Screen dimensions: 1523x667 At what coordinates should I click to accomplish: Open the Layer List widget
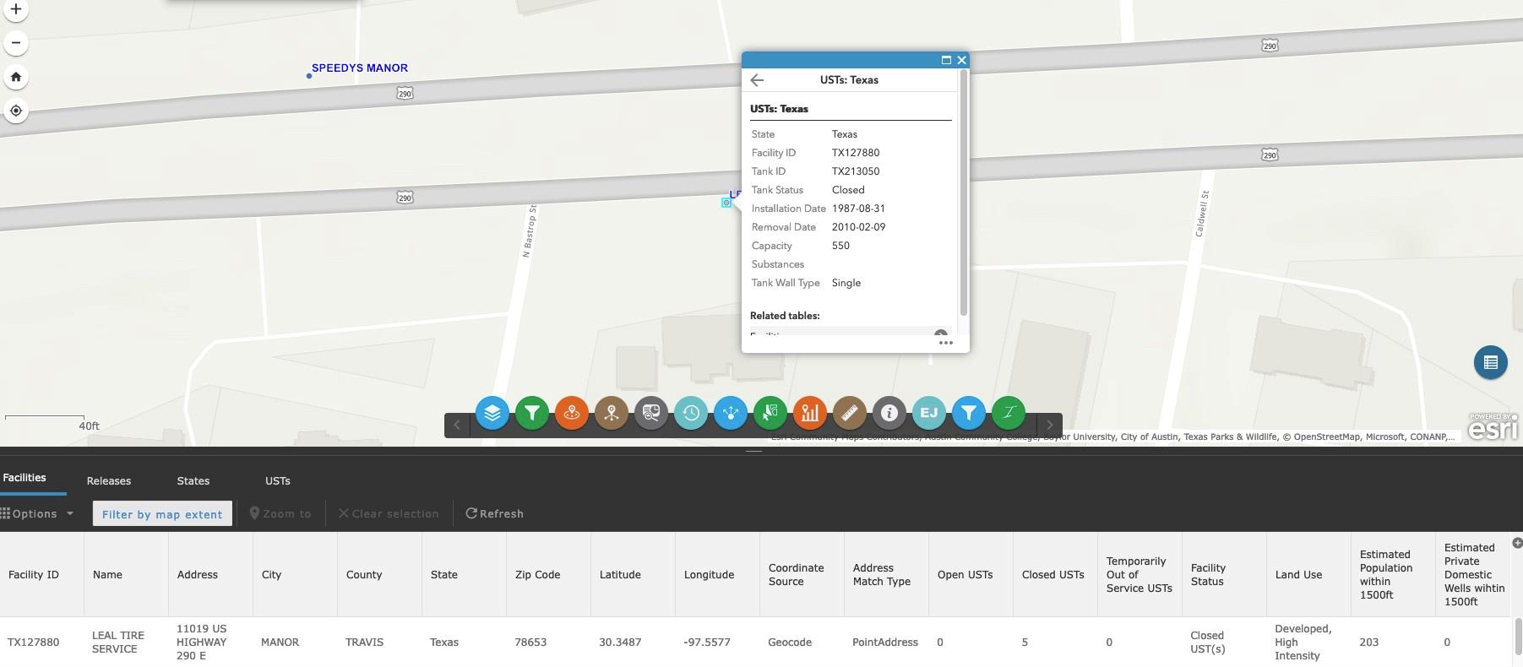click(x=492, y=413)
